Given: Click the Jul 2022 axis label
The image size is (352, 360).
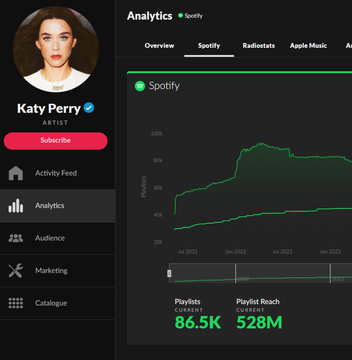Looking at the screenshot, I should (282, 251).
